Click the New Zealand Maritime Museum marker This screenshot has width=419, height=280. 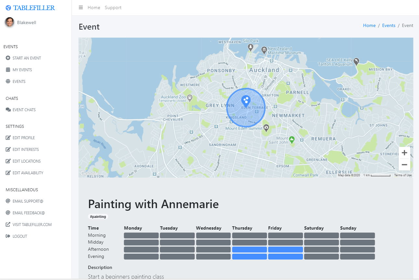(264, 50)
